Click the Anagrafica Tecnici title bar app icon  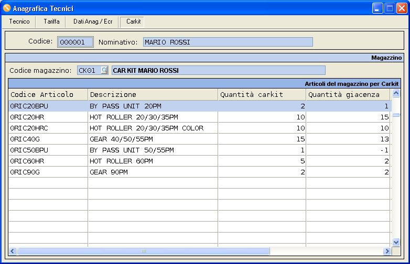point(6,8)
